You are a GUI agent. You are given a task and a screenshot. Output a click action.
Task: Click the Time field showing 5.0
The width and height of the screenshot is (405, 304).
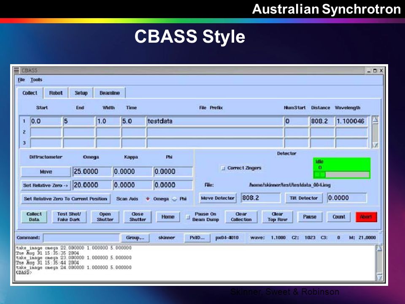[x=133, y=121]
